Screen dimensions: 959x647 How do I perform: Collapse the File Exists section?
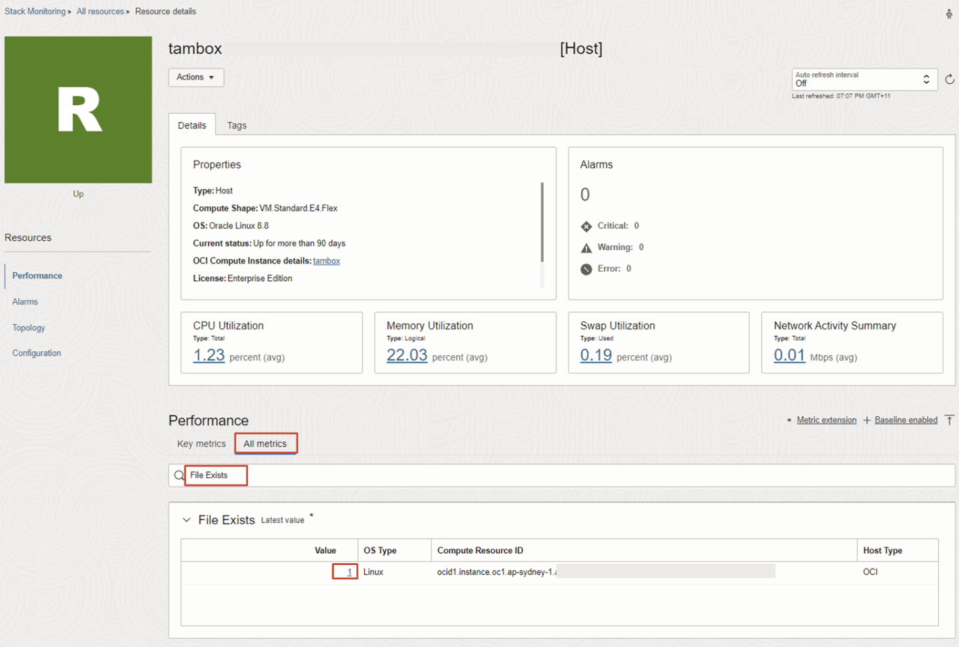187,520
